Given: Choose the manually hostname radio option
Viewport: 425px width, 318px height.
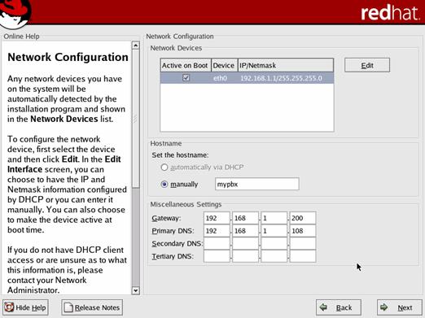Looking at the screenshot, I should click(164, 185).
